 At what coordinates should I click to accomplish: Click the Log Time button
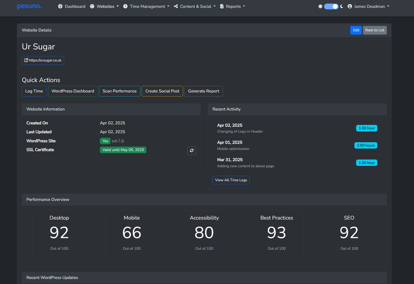pos(34,91)
